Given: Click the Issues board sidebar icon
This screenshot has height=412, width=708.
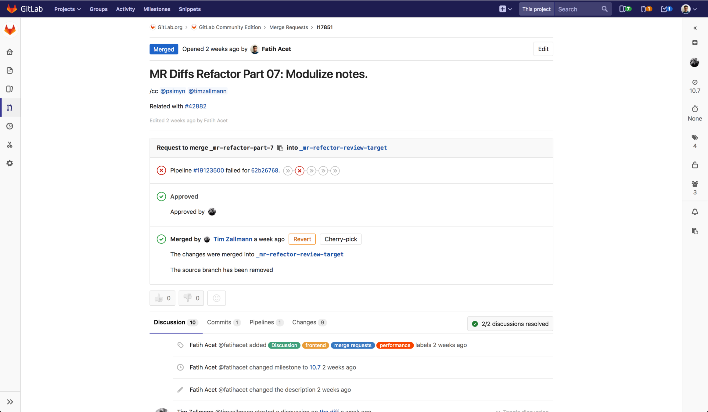Looking at the screenshot, I should [x=10, y=89].
